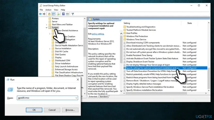Collapse the System tree node
Image resolution: width=214 pixels, height=120 pixels.
coord(47,28)
